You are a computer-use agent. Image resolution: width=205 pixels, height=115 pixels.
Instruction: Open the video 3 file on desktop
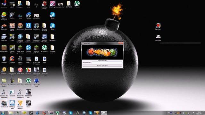12,4
